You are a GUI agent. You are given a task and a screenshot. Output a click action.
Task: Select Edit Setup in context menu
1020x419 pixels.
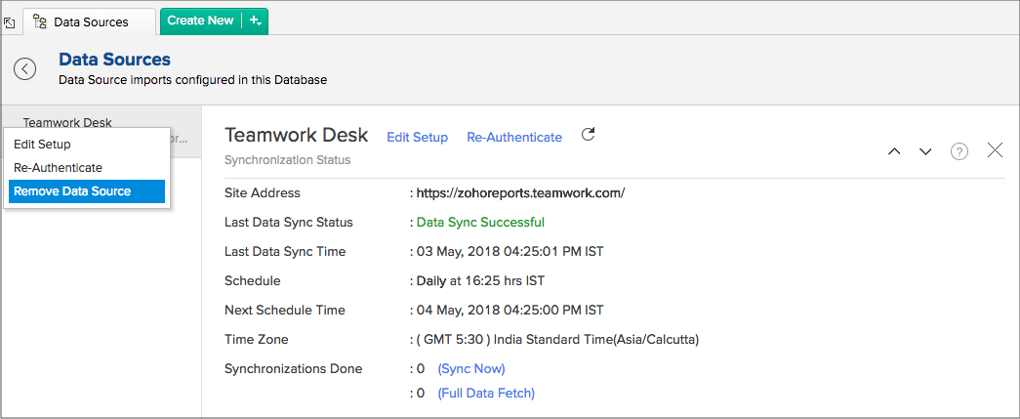click(x=42, y=145)
